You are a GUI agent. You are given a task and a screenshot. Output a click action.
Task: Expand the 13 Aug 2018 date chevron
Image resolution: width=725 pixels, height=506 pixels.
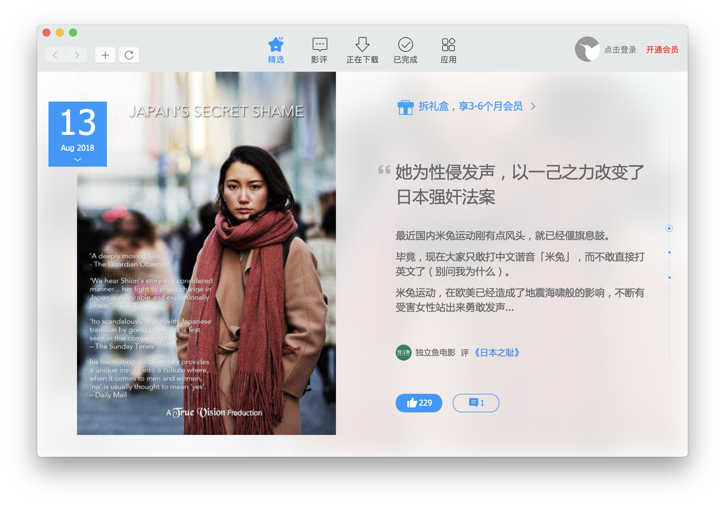[x=77, y=160]
